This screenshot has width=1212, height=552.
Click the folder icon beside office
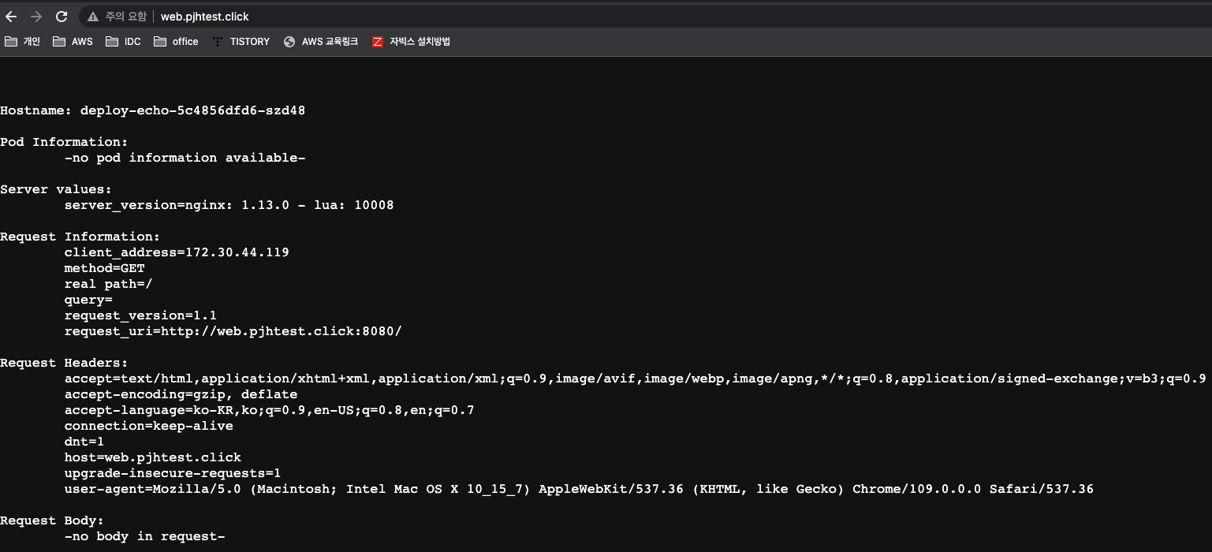click(160, 42)
